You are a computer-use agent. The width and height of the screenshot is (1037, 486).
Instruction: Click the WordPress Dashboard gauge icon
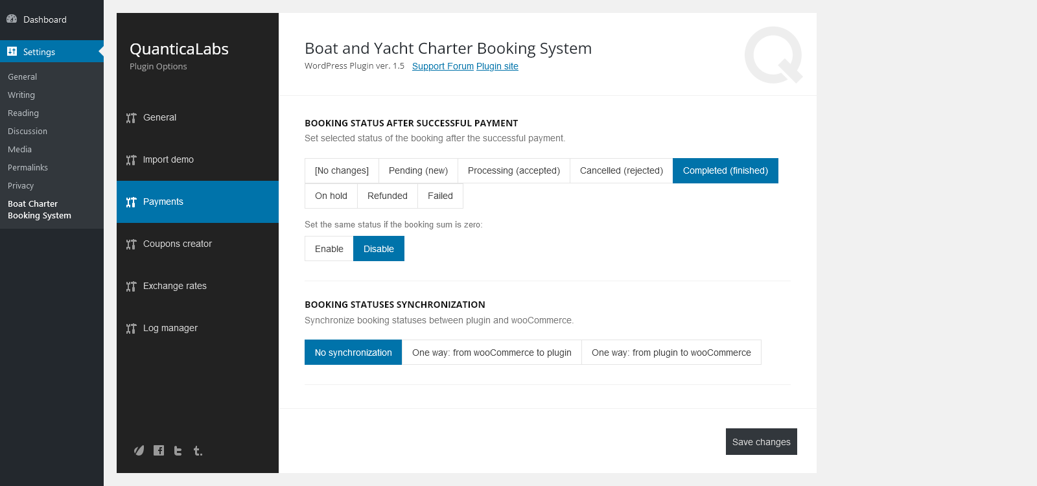coord(12,19)
